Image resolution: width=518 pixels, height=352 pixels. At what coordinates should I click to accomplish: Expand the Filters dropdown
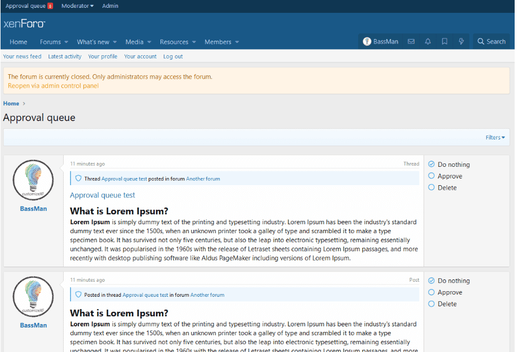[x=495, y=138]
